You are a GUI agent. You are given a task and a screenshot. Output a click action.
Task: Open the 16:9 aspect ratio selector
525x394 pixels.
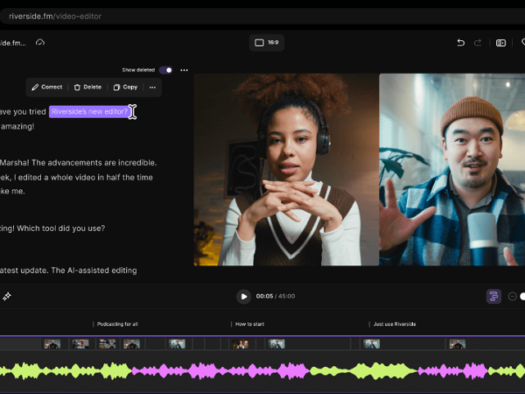point(267,43)
